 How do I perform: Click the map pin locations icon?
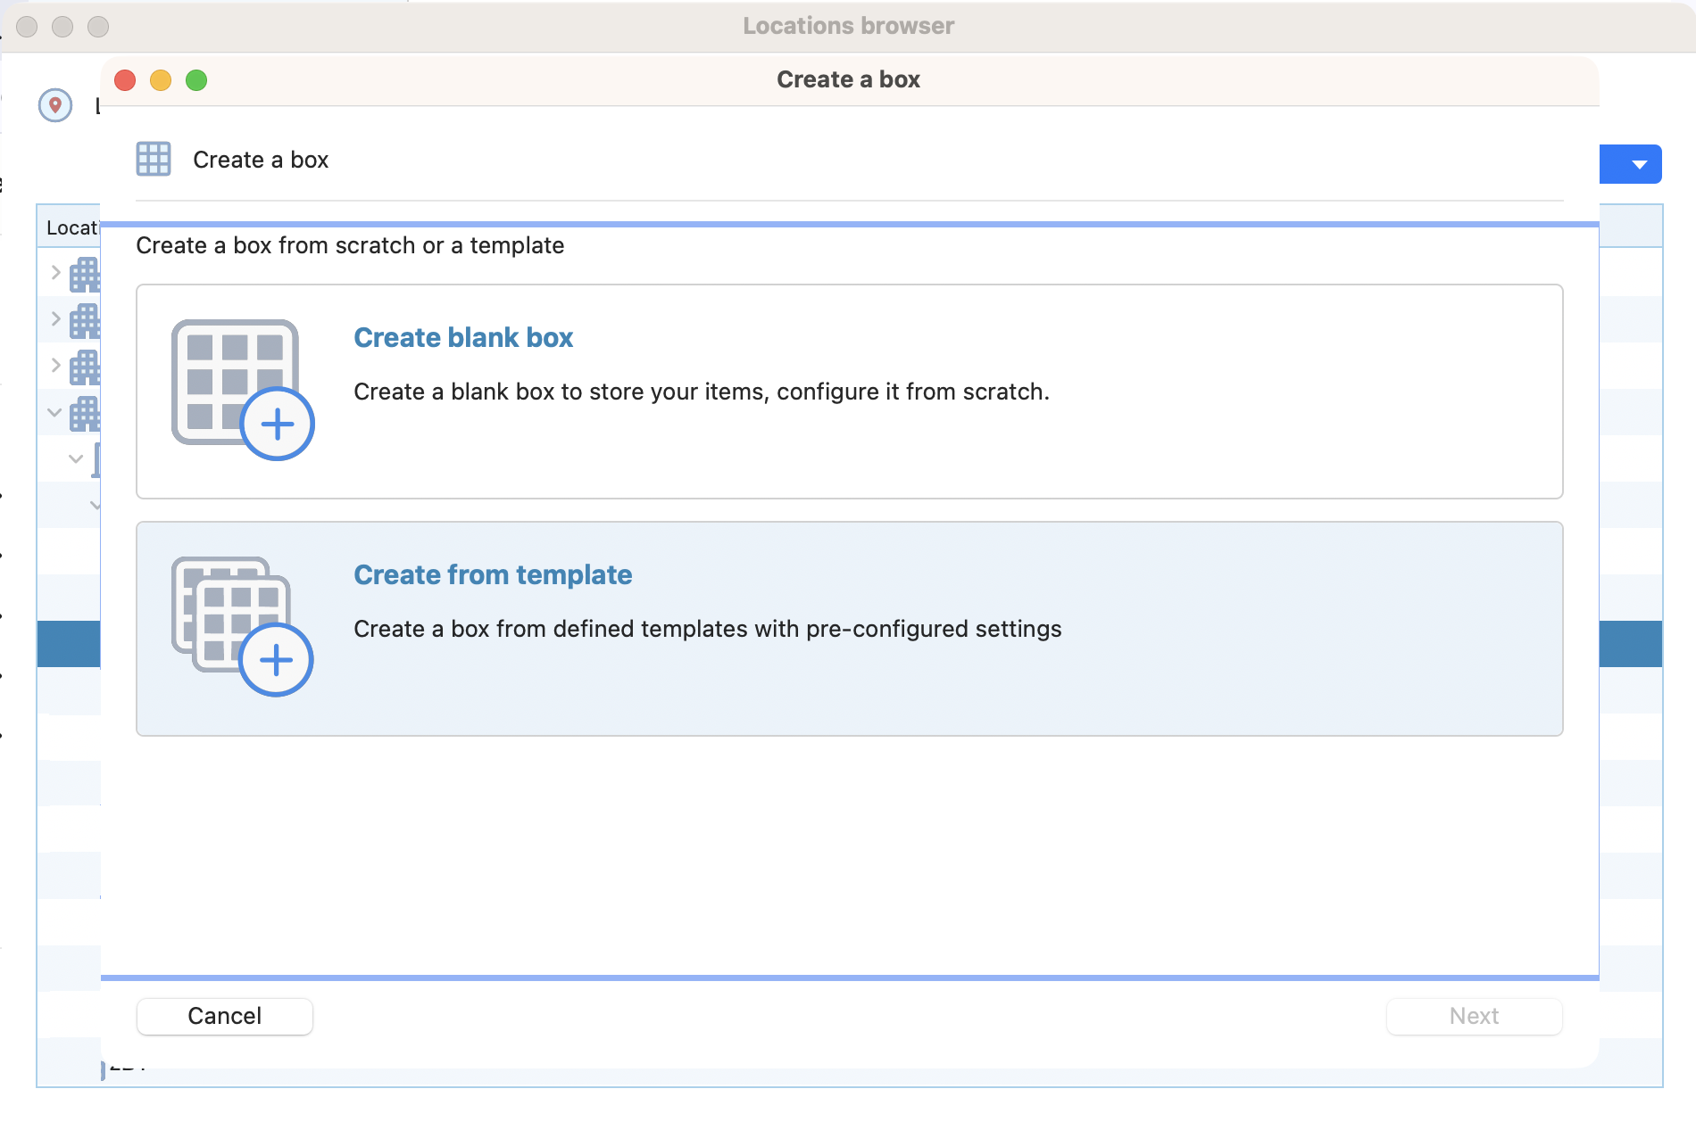[x=55, y=105]
